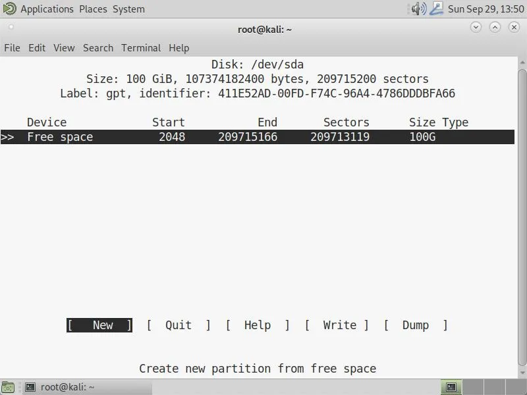Click the Sectors column header
This screenshot has width=527, height=395.
[347, 122]
